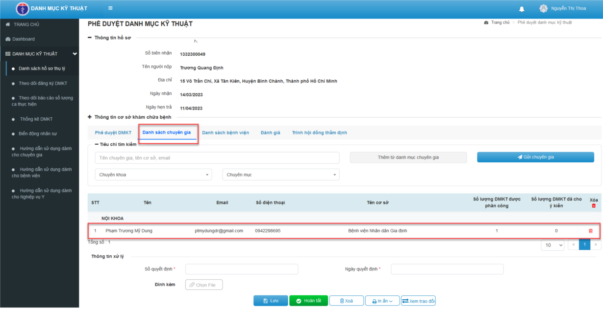Focus the Số quyết định input field

tap(242, 269)
